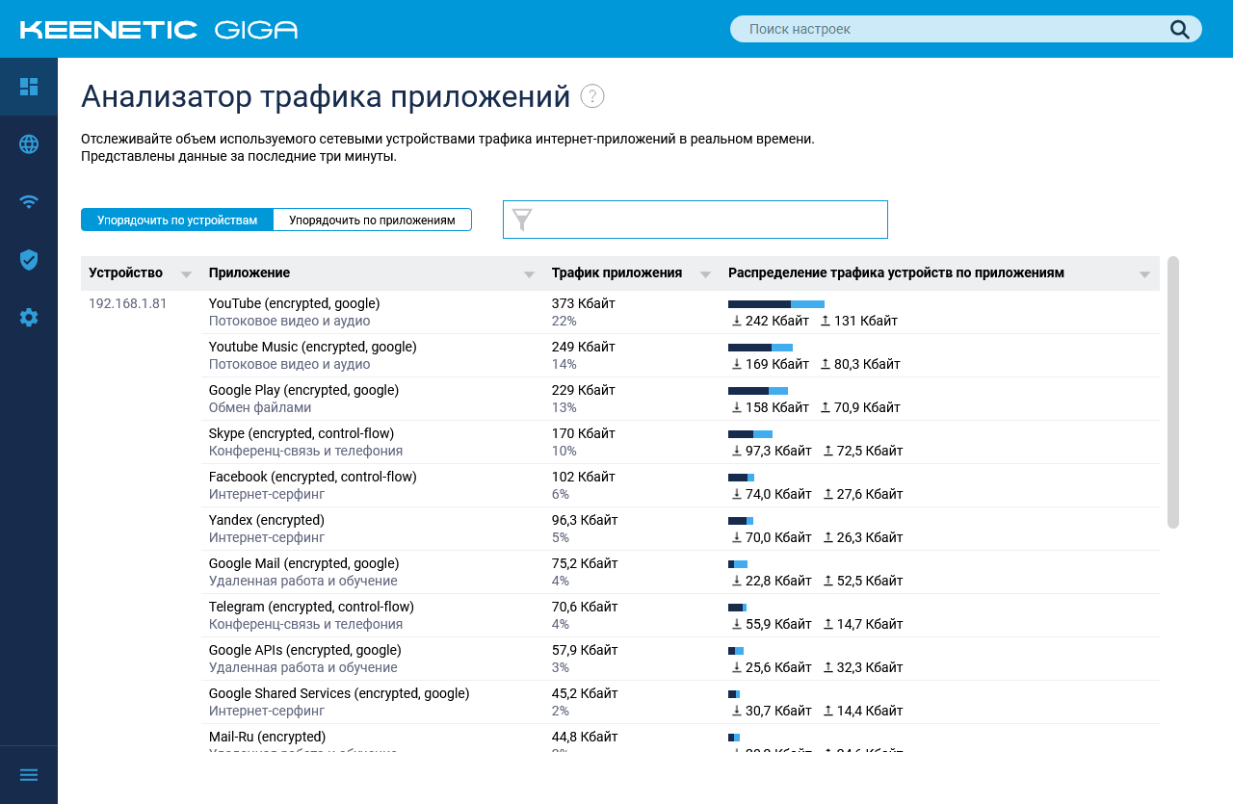Open the Wi-Fi networks icon in sidebar
Screen dimensions: 1233x804
[x=29, y=202]
